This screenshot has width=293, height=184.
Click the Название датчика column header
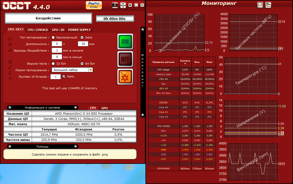coord(163,62)
